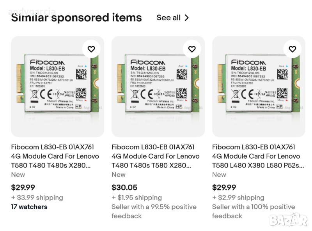Add third Fibocom listing to watchlist heart
312x231 pixels.
pos(292,49)
